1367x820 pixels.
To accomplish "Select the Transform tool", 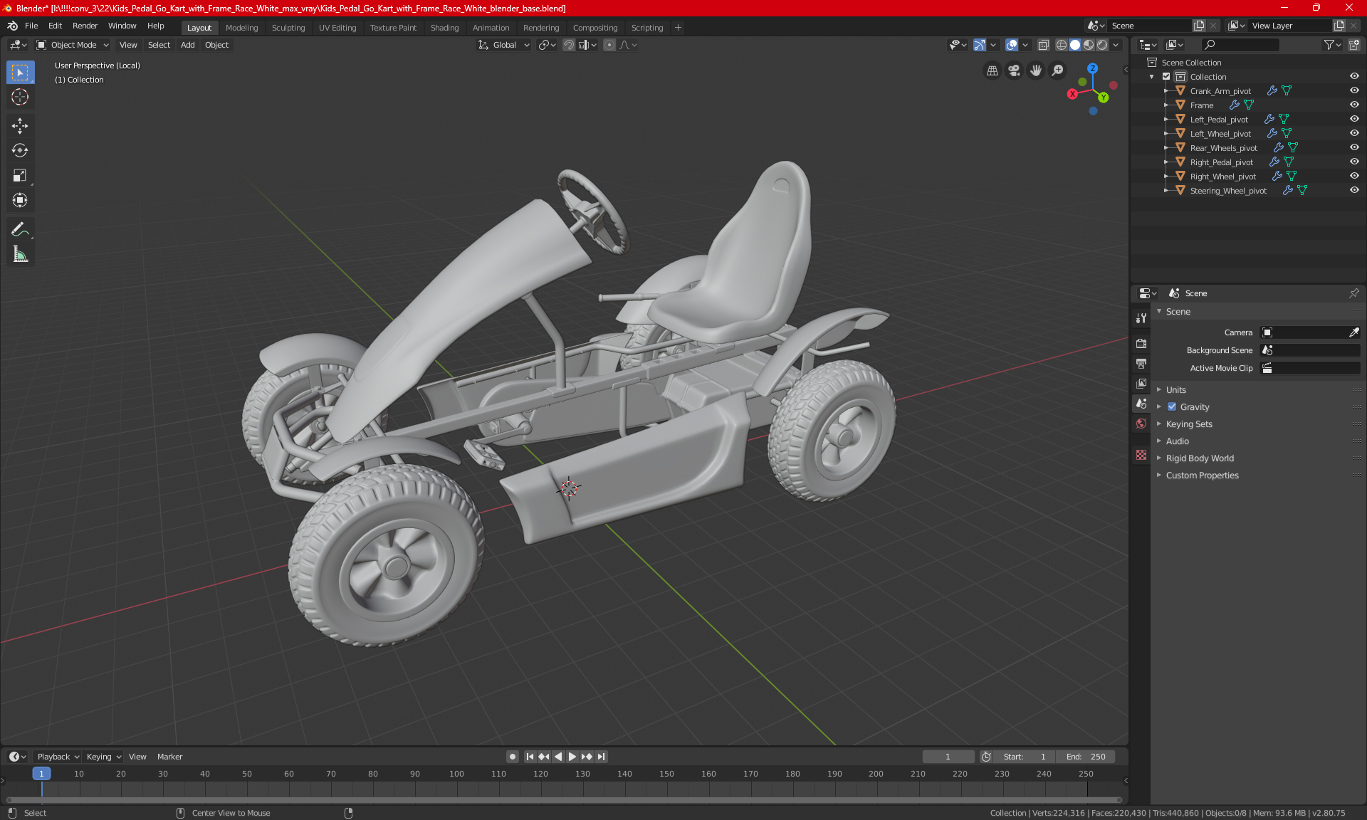I will click(x=20, y=200).
